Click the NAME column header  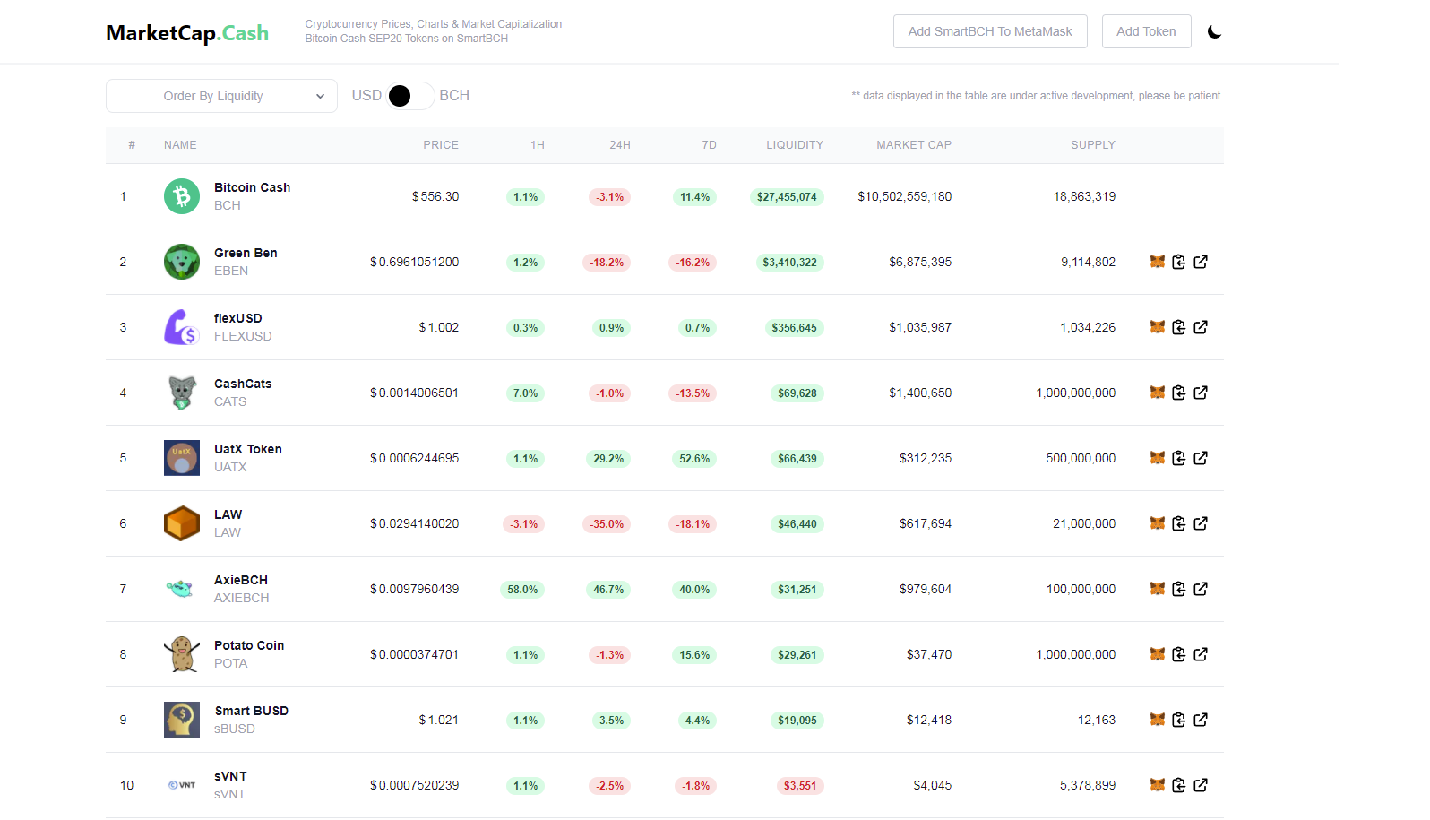180,145
